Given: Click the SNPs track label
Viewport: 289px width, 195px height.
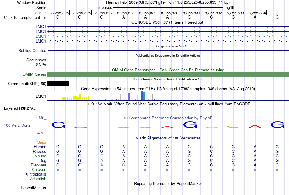Looking at the screenshot, I should (41, 65).
